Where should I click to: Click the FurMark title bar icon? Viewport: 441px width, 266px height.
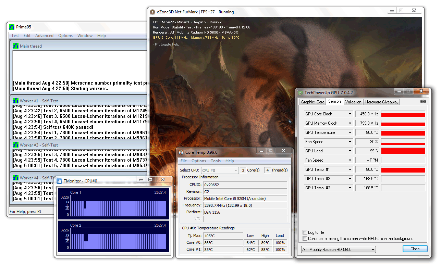coord(153,12)
